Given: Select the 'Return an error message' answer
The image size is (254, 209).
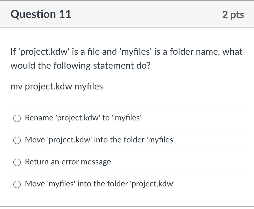Looking at the screenshot, I should tap(17, 162).
